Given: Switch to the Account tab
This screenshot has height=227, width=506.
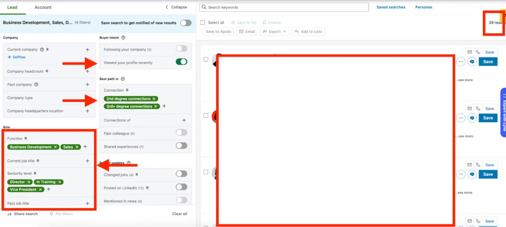Looking at the screenshot, I should point(43,7).
